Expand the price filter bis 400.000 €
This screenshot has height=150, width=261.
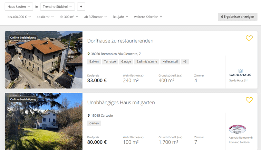(19, 16)
